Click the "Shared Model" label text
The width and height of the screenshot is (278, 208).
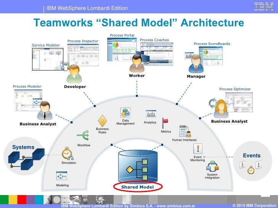coord(137,187)
